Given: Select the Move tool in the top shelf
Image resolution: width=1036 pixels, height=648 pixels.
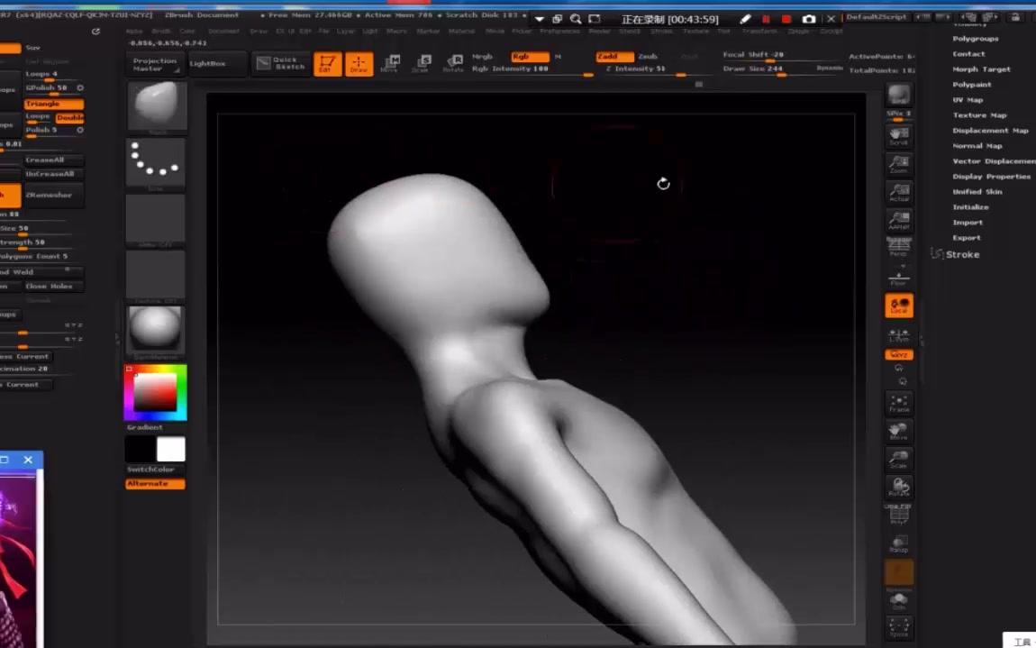Looking at the screenshot, I should point(390,62).
